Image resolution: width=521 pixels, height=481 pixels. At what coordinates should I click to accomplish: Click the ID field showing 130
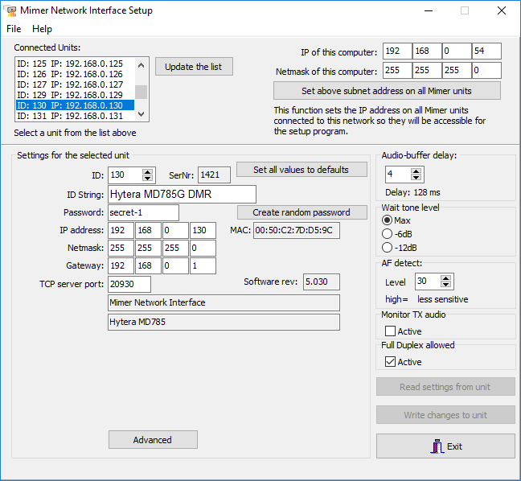125,175
